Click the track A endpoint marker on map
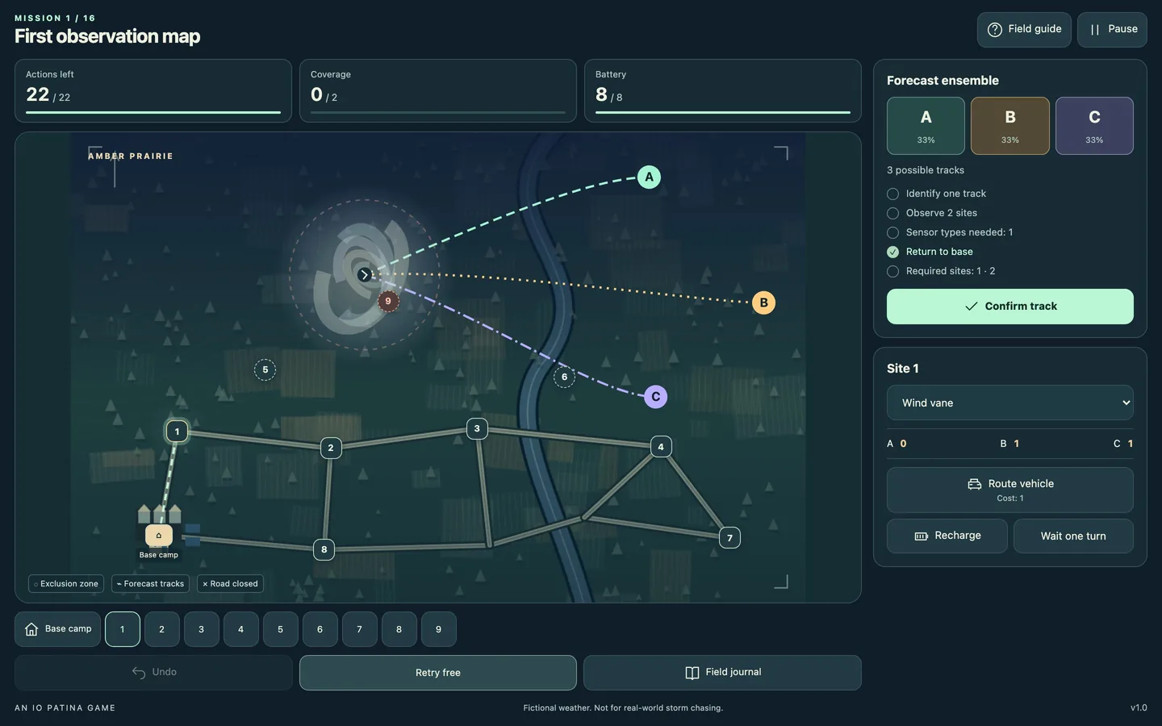This screenshot has width=1162, height=726. click(649, 177)
